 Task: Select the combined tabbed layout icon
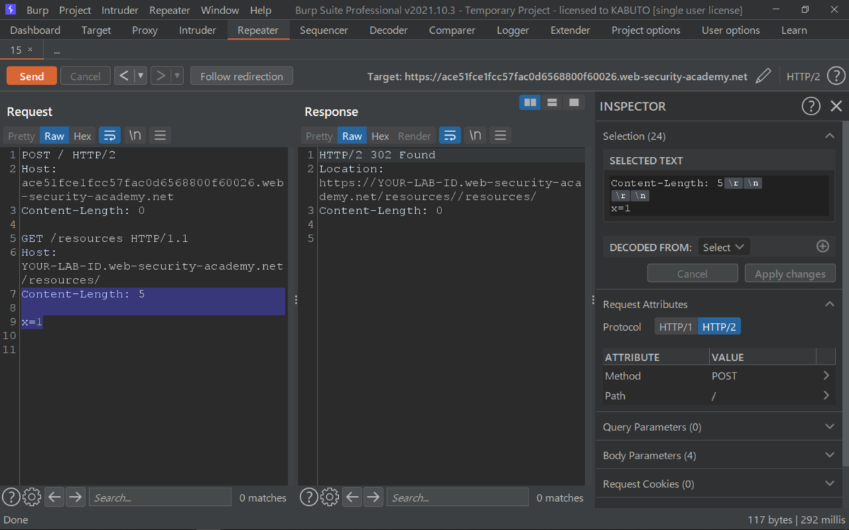click(x=574, y=103)
